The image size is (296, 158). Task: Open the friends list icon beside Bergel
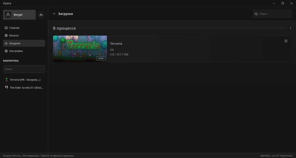click(41, 15)
